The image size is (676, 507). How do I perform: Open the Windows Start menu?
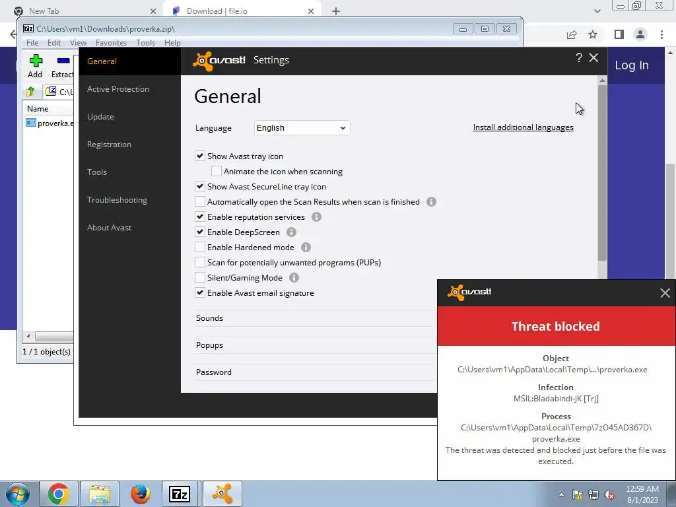(18, 494)
